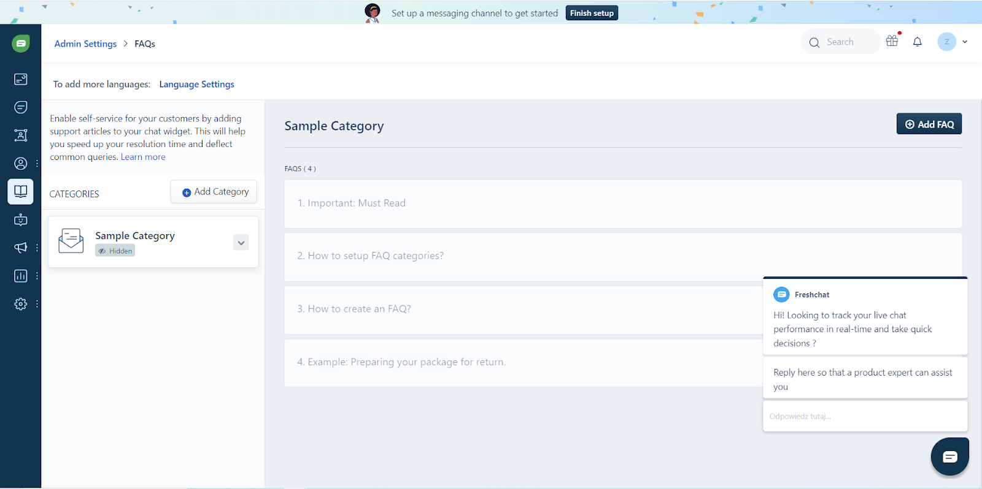Open the Language Settings link
Image resolution: width=982 pixels, height=489 pixels.
pyautogui.click(x=196, y=85)
